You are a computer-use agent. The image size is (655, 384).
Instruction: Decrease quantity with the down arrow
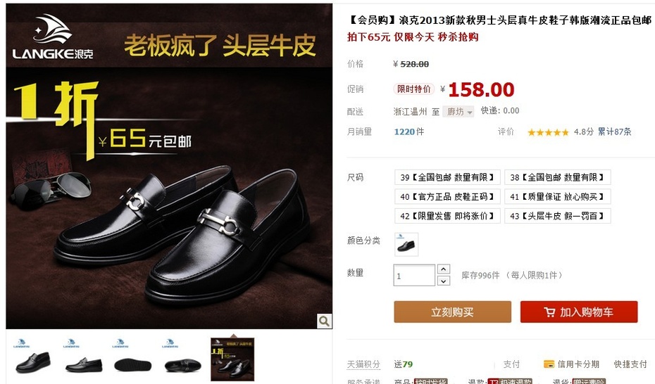(x=443, y=281)
